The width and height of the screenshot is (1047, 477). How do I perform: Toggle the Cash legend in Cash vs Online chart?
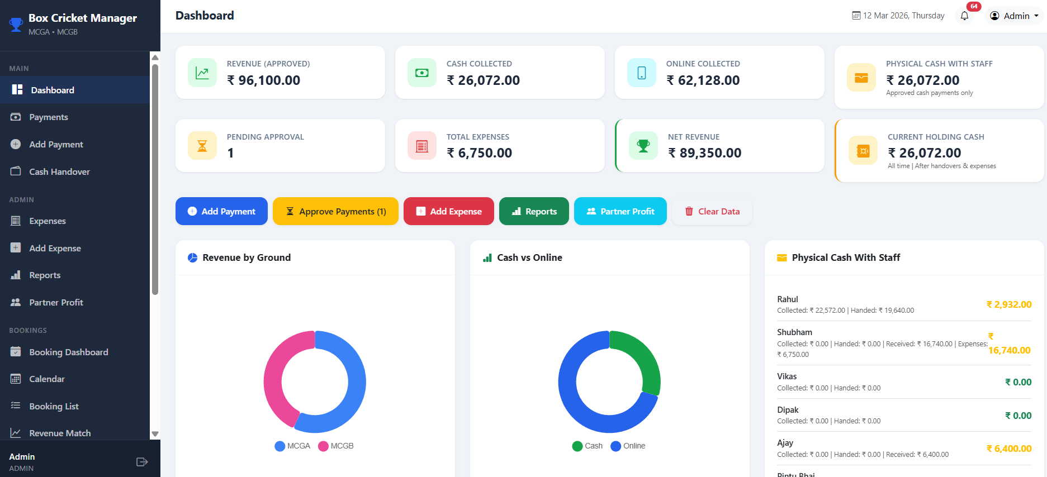coord(587,446)
